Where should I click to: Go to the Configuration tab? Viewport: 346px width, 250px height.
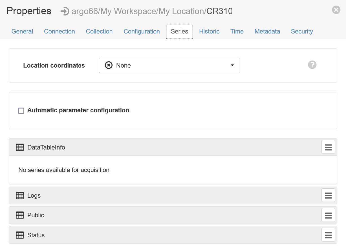click(x=142, y=31)
